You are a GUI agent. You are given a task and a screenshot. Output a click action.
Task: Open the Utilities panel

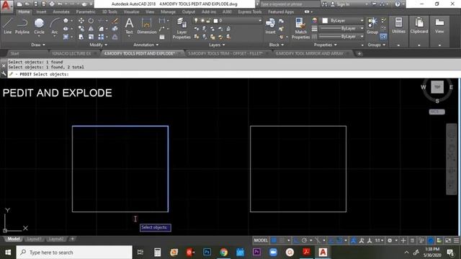[398, 26]
